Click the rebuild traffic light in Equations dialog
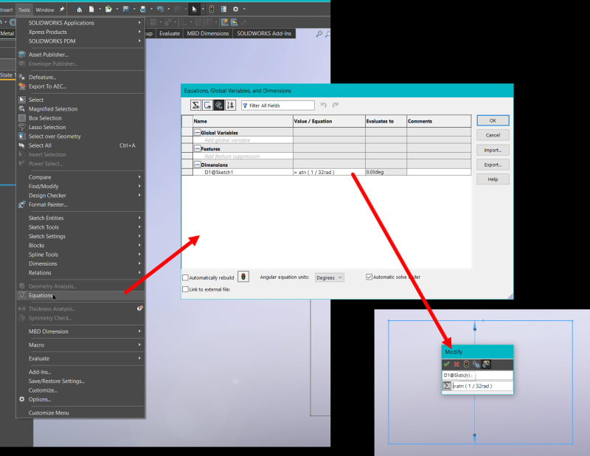 243,277
